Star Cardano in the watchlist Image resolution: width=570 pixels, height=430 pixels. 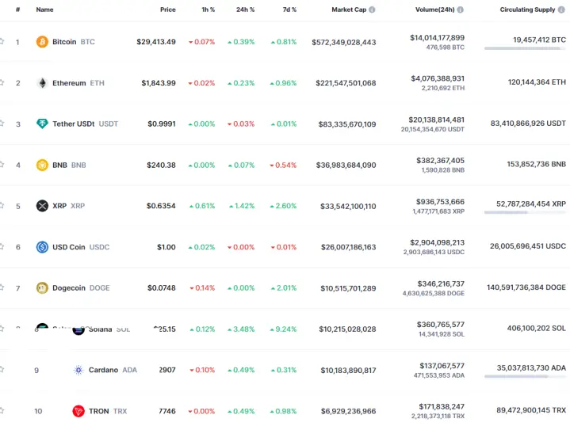tap(2, 370)
